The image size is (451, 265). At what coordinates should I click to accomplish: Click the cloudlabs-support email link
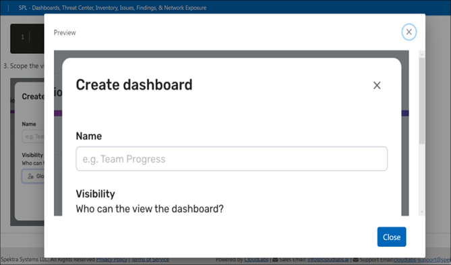[x=422, y=260]
